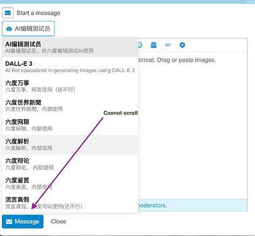The width and height of the screenshot is (255, 236).
Task: Select the 六度辩论 bot option
Action: (70, 164)
